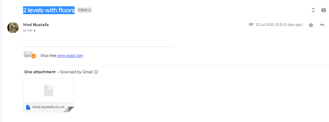The image size is (329, 122).
Task: Click the grey document icon in attachment preview
Action: tap(49, 91)
